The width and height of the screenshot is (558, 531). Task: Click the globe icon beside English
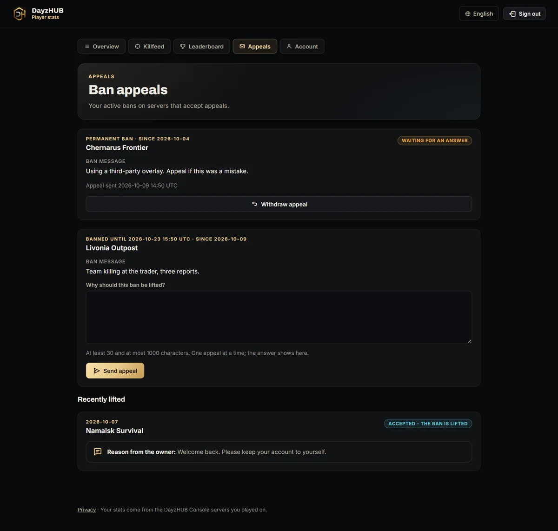click(468, 13)
